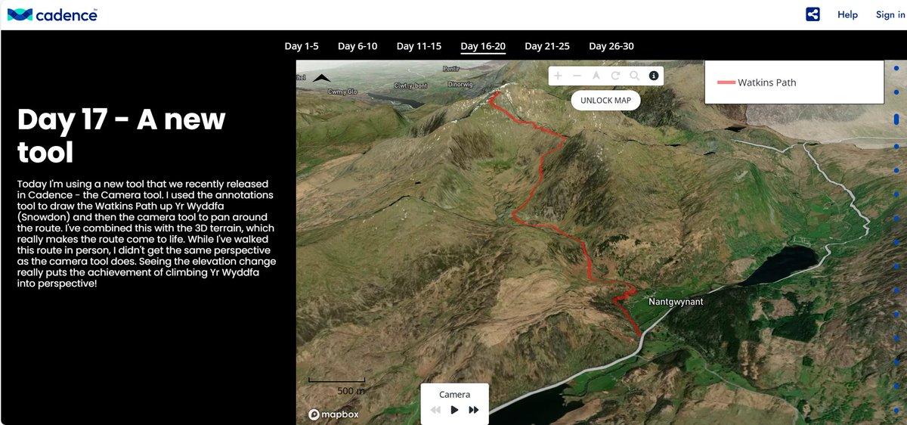The image size is (907, 425).
Task: Open the Help link
Action: [x=847, y=14]
